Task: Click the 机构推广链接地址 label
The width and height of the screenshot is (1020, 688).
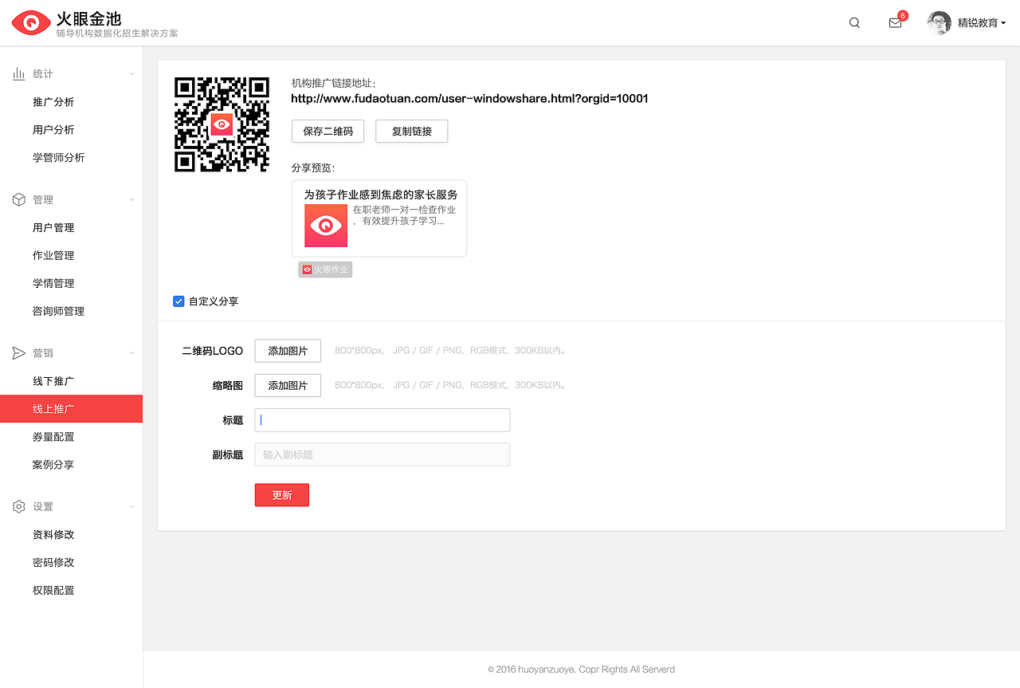Action: (x=333, y=83)
